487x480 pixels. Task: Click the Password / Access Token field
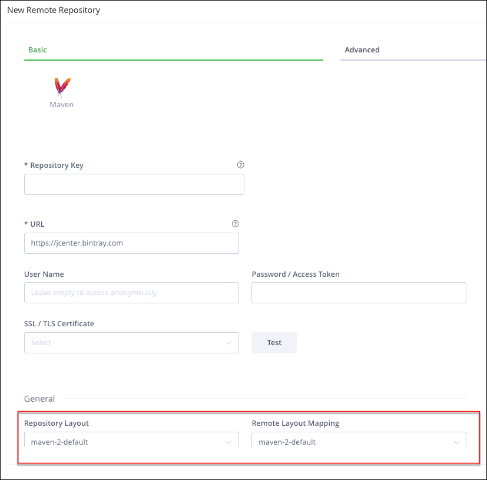tap(359, 293)
